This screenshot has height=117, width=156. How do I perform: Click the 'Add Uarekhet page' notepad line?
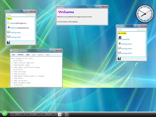click(x=21, y=83)
